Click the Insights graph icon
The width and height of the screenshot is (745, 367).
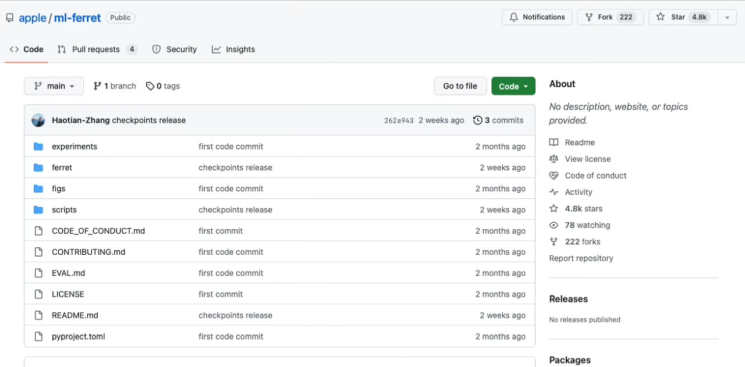pos(217,49)
